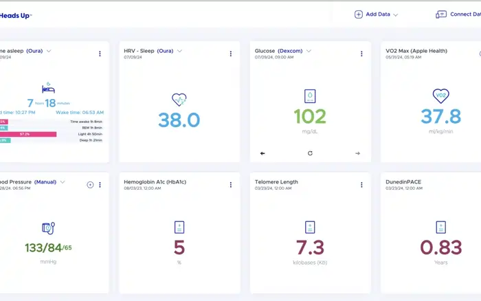Click the Telomere Length lab report icon

310,227
